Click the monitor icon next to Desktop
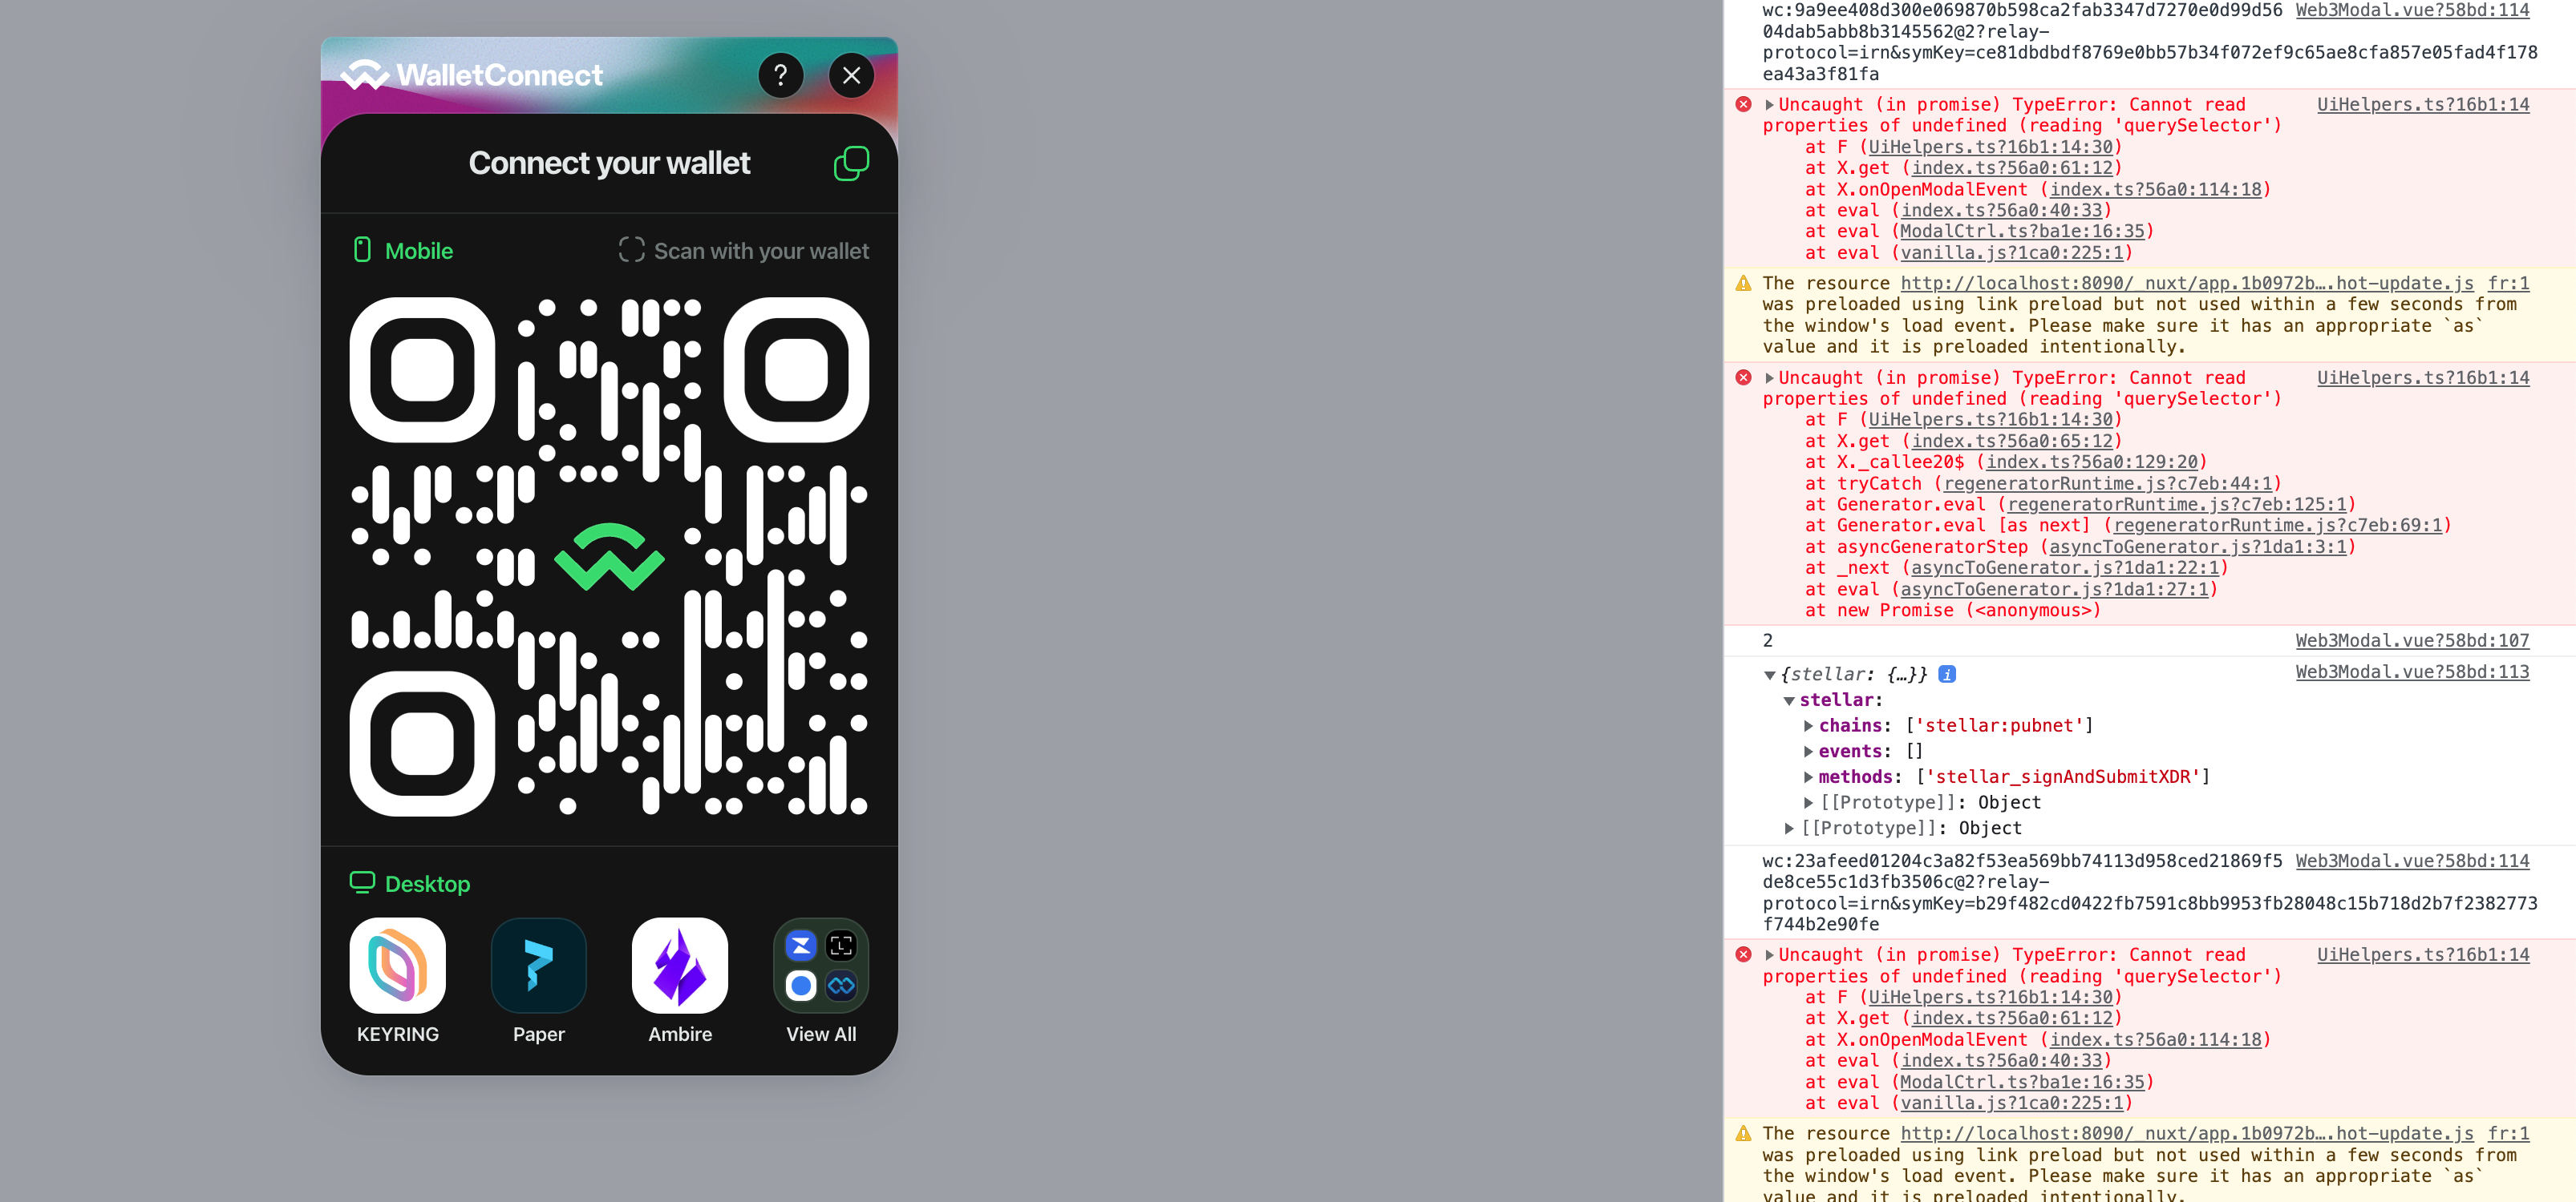Viewport: 2576px width, 1202px height. (x=364, y=882)
